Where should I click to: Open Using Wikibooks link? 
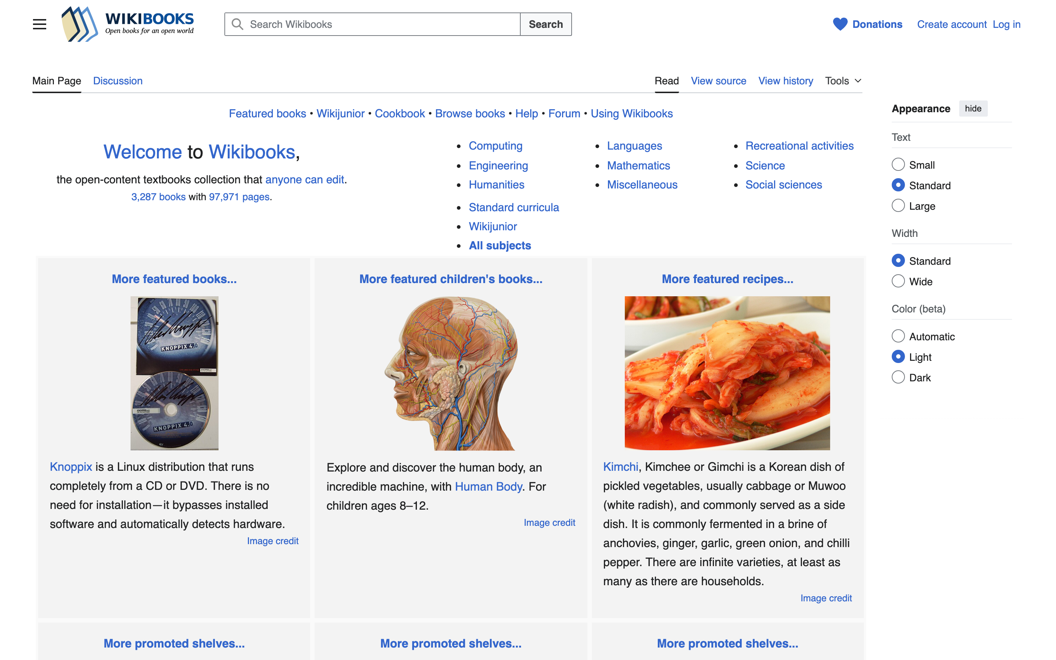[x=631, y=114]
